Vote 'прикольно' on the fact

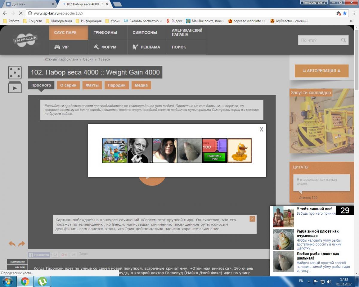coord(17,262)
